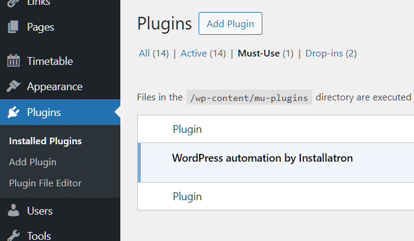Click the Users person icon
This screenshot has height=241, width=414.
[13, 211]
